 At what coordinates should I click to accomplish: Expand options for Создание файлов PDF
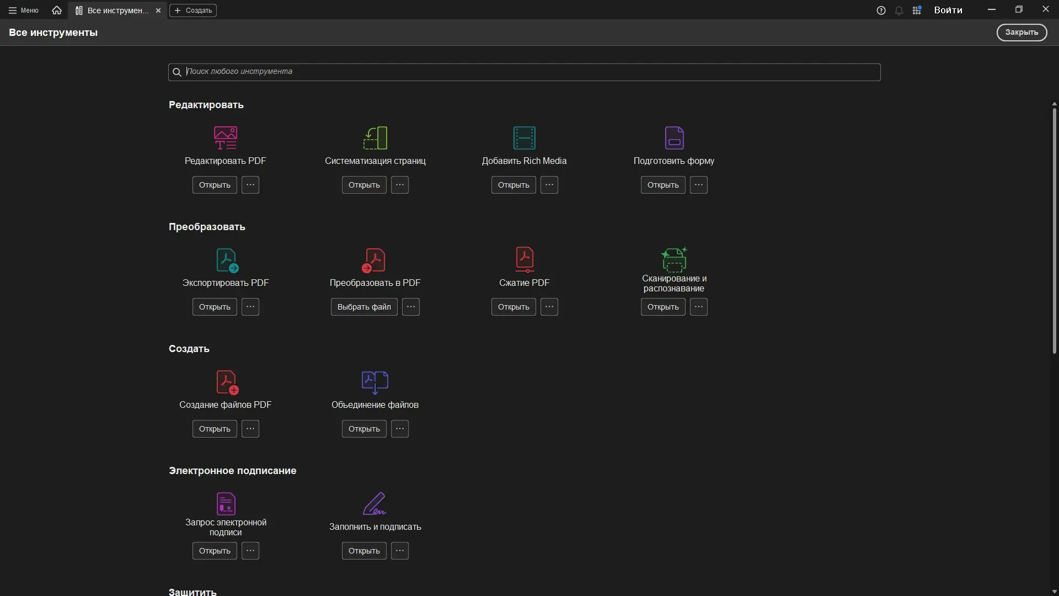(x=250, y=429)
